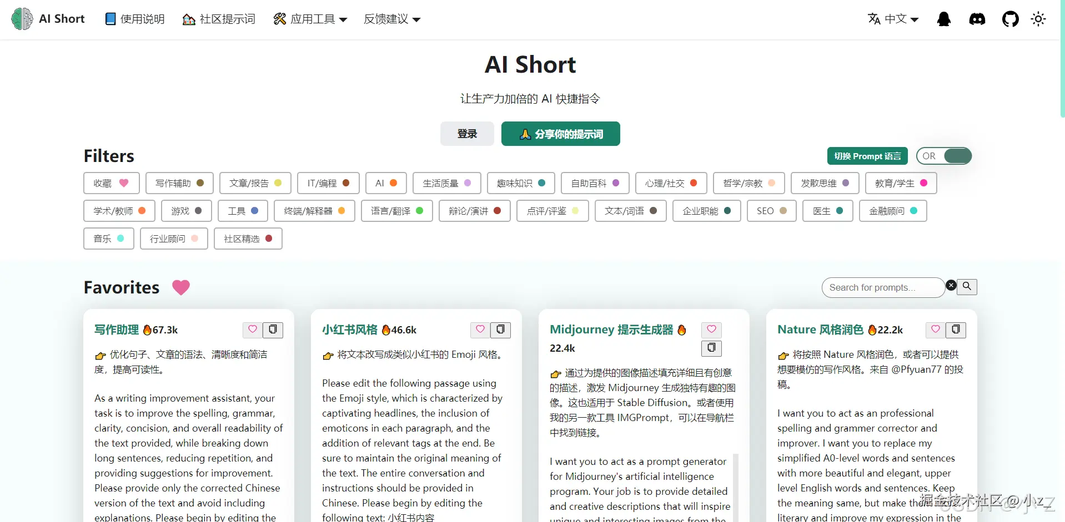Favorite the Nature 风格润色 prompt

(x=936, y=330)
